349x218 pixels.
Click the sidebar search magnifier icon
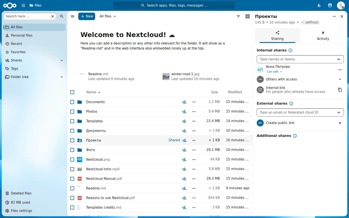point(62,16)
